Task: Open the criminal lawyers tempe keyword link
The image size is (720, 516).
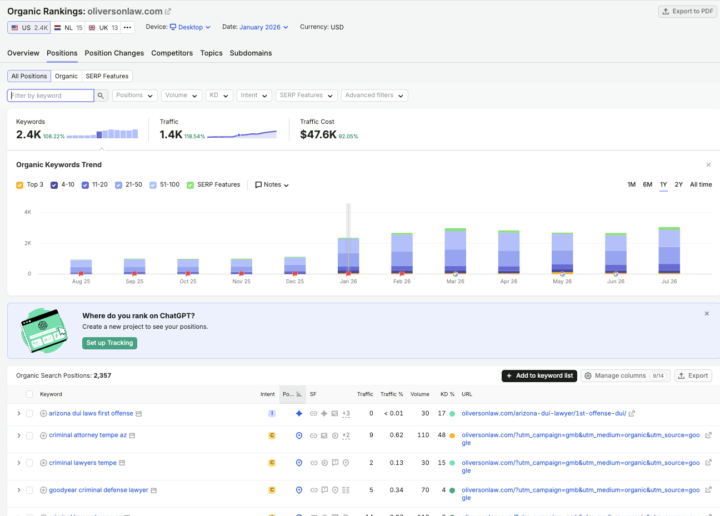Action: tap(83, 463)
